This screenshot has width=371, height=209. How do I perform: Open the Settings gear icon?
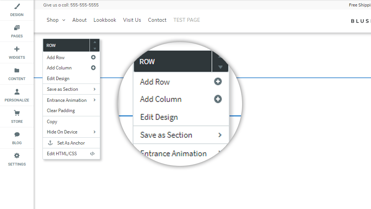coord(17,156)
